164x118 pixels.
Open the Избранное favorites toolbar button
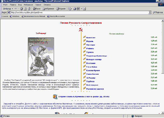(48, 9)
